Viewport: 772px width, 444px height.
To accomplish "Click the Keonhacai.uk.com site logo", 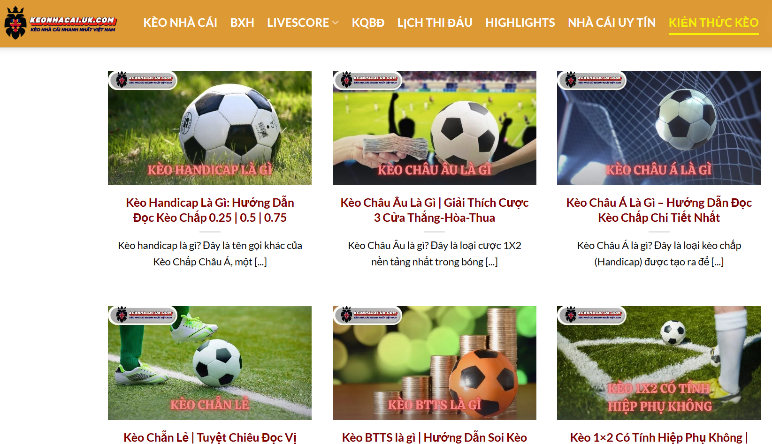I will 61,23.
